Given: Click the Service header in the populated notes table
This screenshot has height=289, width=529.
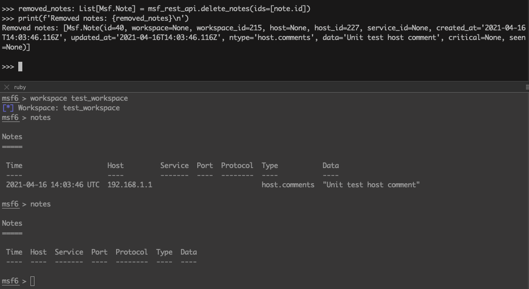Looking at the screenshot, I should coord(174,166).
